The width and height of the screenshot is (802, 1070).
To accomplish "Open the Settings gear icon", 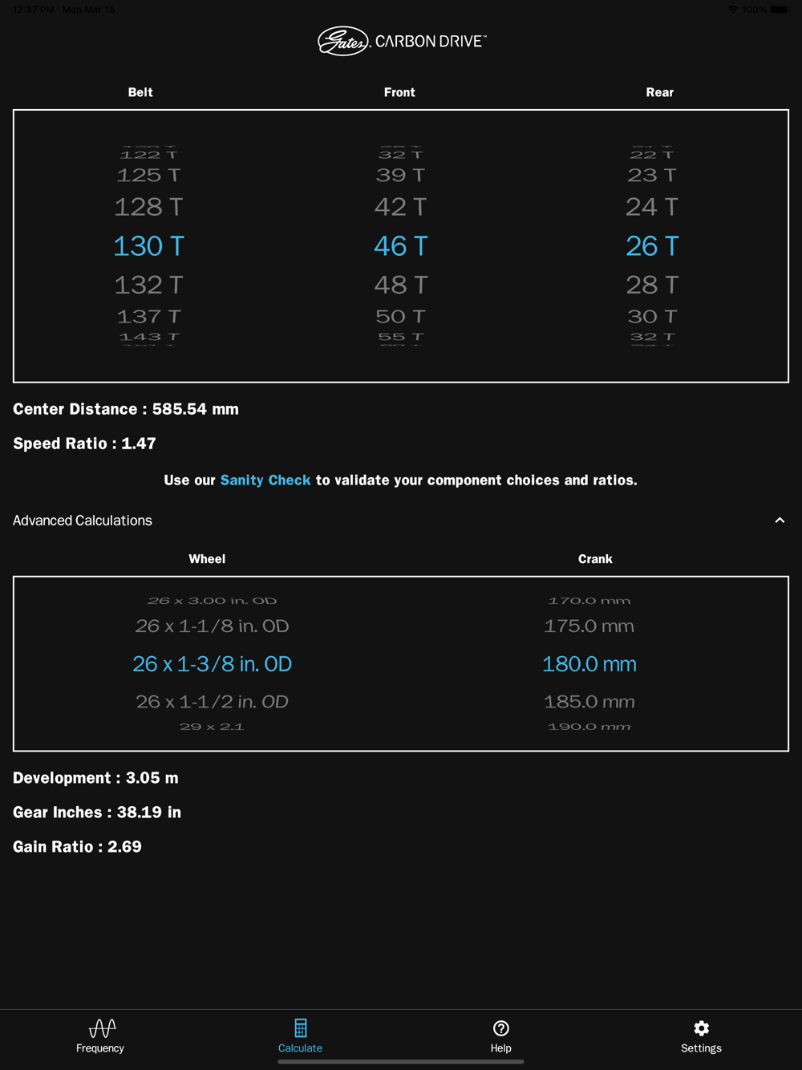I will pyautogui.click(x=701, y=1028).
